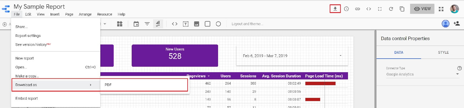Open the Insert menu
The width and height of the screenshot is (464, 108).
(55, 14)
